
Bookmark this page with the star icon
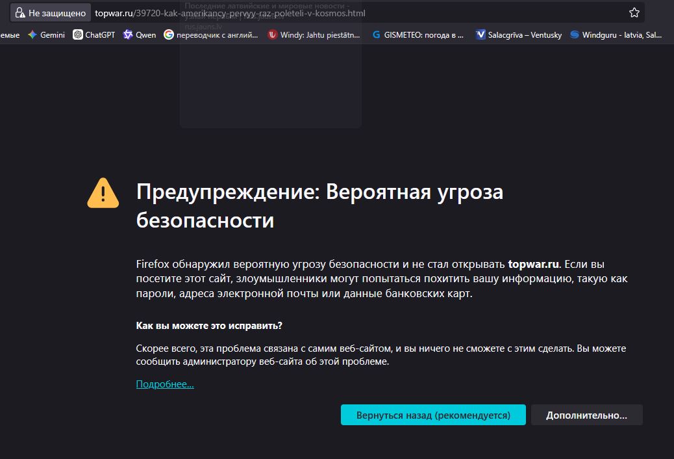point(634,13)
